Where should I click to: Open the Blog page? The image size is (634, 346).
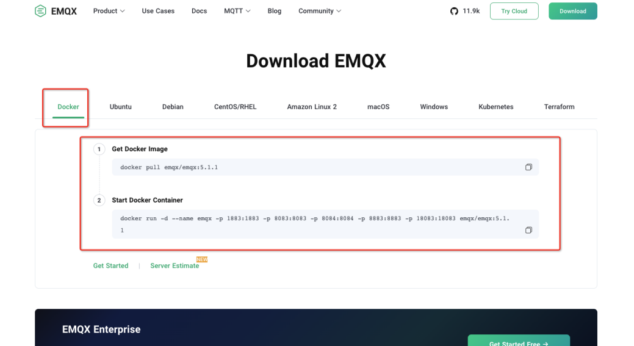pyautogui.click(x=274, y=11)
